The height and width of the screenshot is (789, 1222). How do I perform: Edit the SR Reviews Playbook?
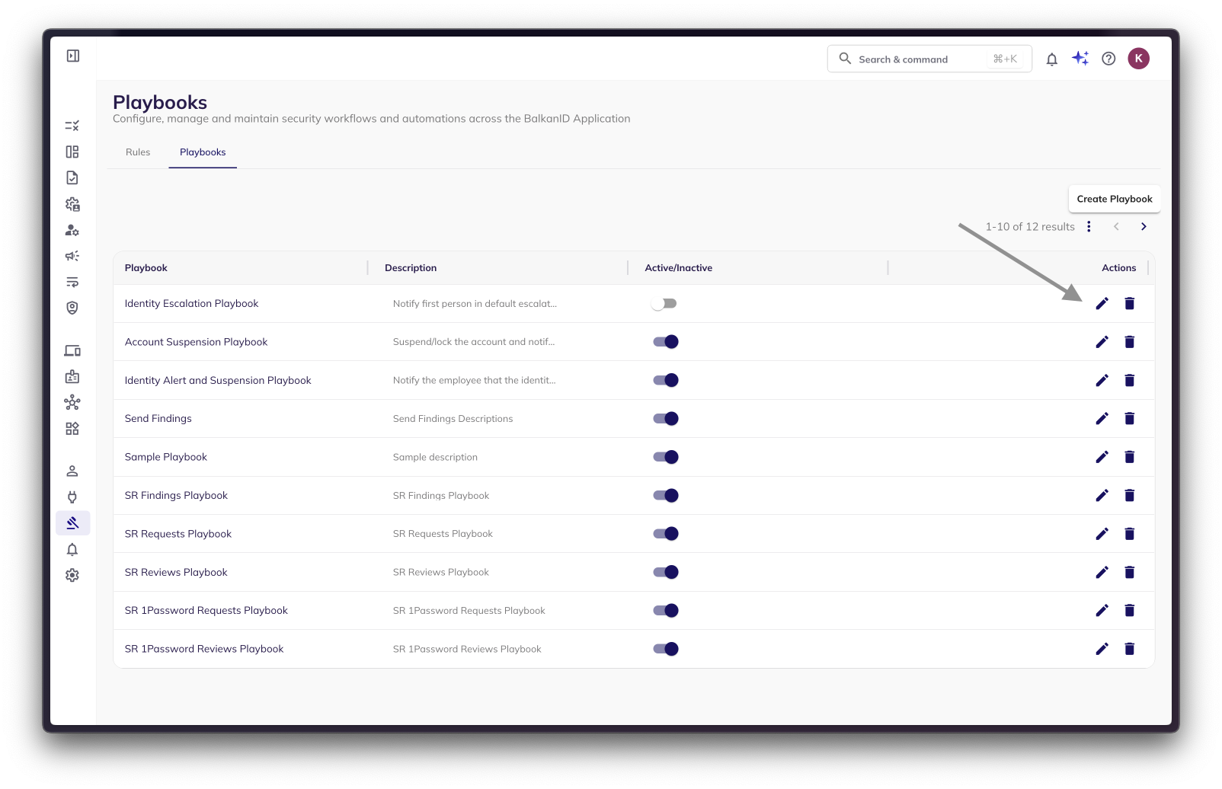pos(1102,572)
